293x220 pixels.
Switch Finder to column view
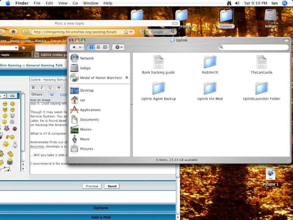(x=105, y=47)
